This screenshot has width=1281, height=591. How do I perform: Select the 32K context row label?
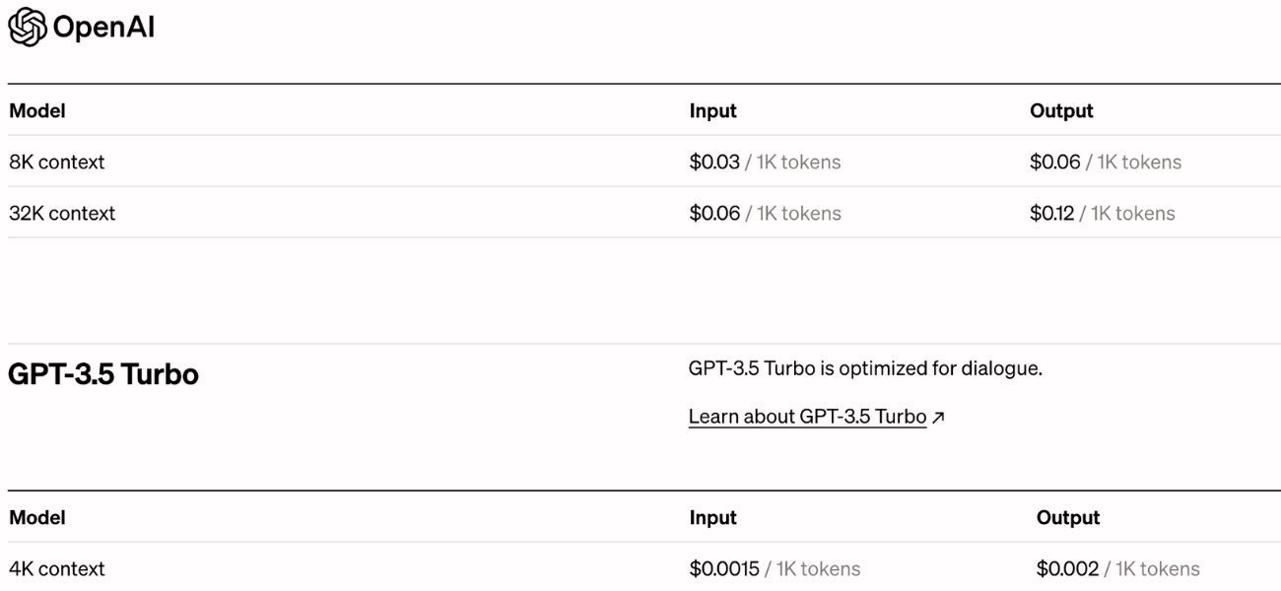tap(60, 211)
